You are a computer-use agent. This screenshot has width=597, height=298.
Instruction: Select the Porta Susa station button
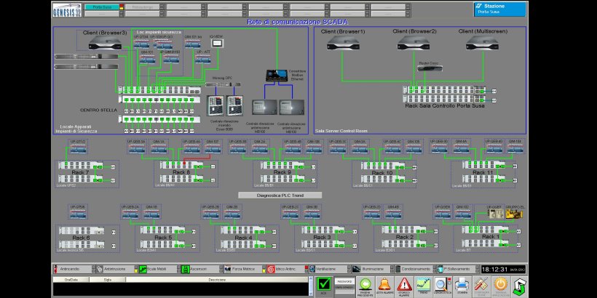coord(101,7)
